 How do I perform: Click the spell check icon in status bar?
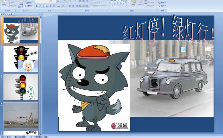[x=31, y=137]
